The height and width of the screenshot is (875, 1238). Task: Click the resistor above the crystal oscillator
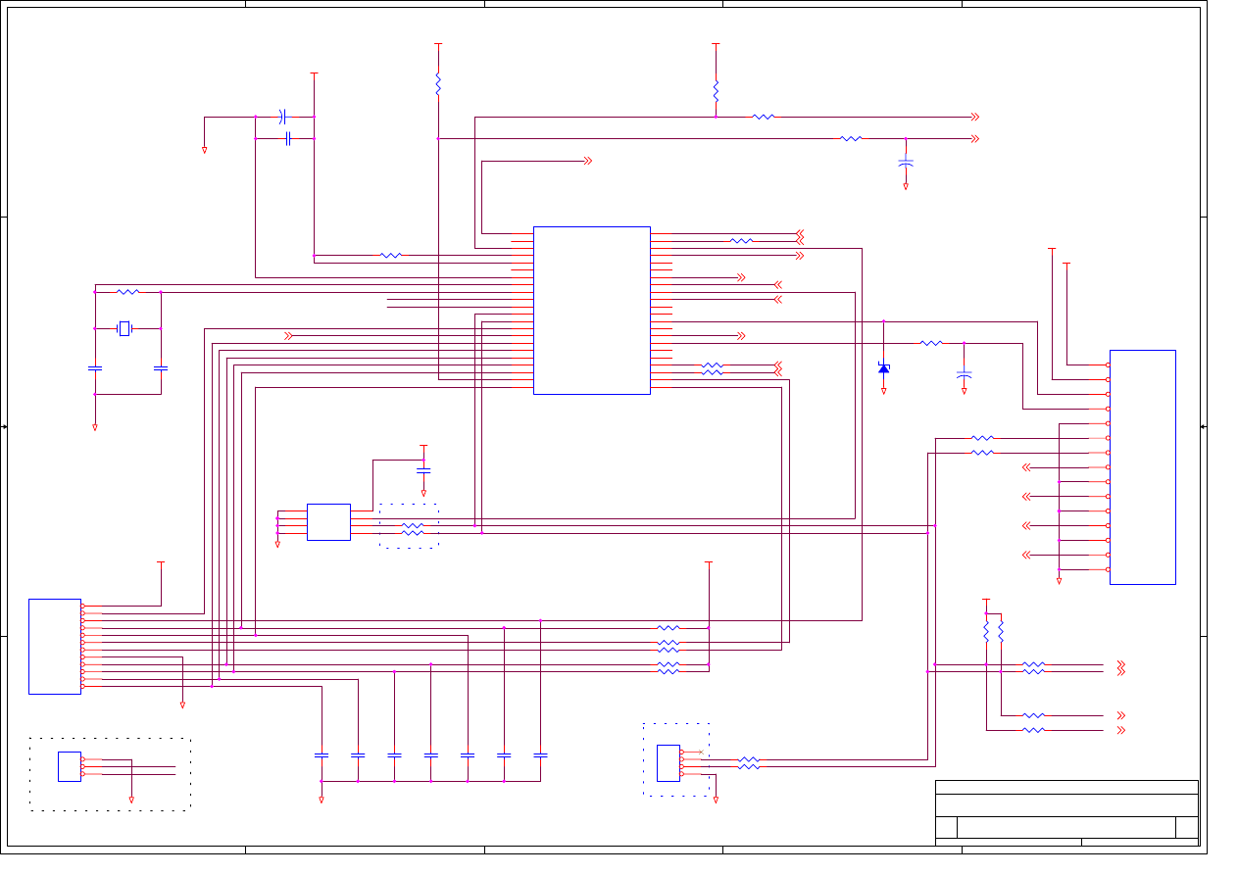[x=127, y=292]
